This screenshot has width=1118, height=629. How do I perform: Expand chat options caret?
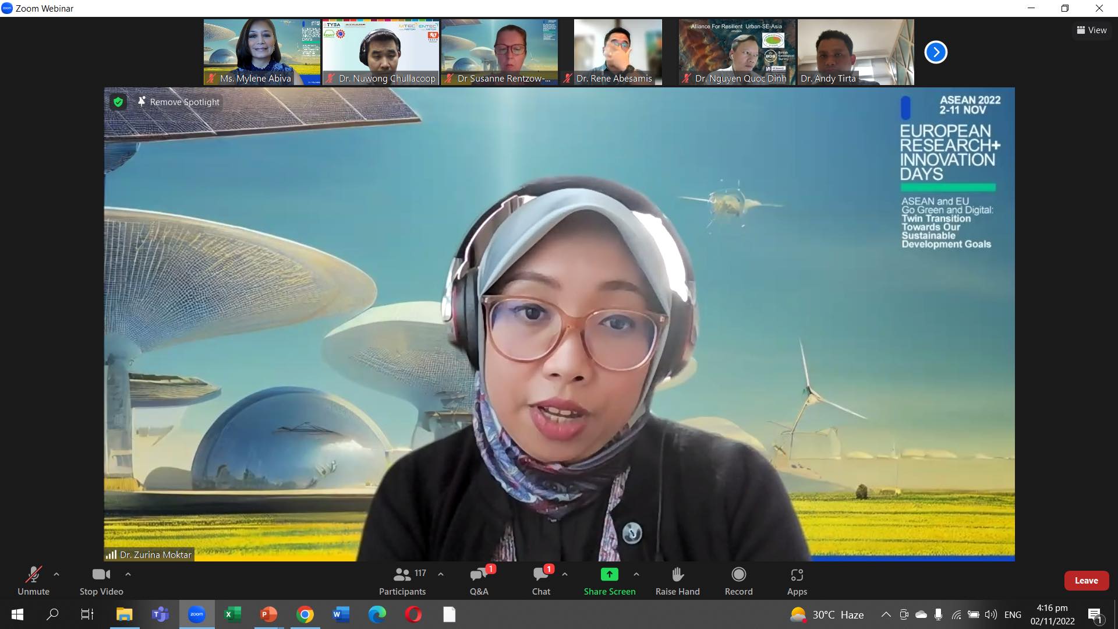point(565,574)
